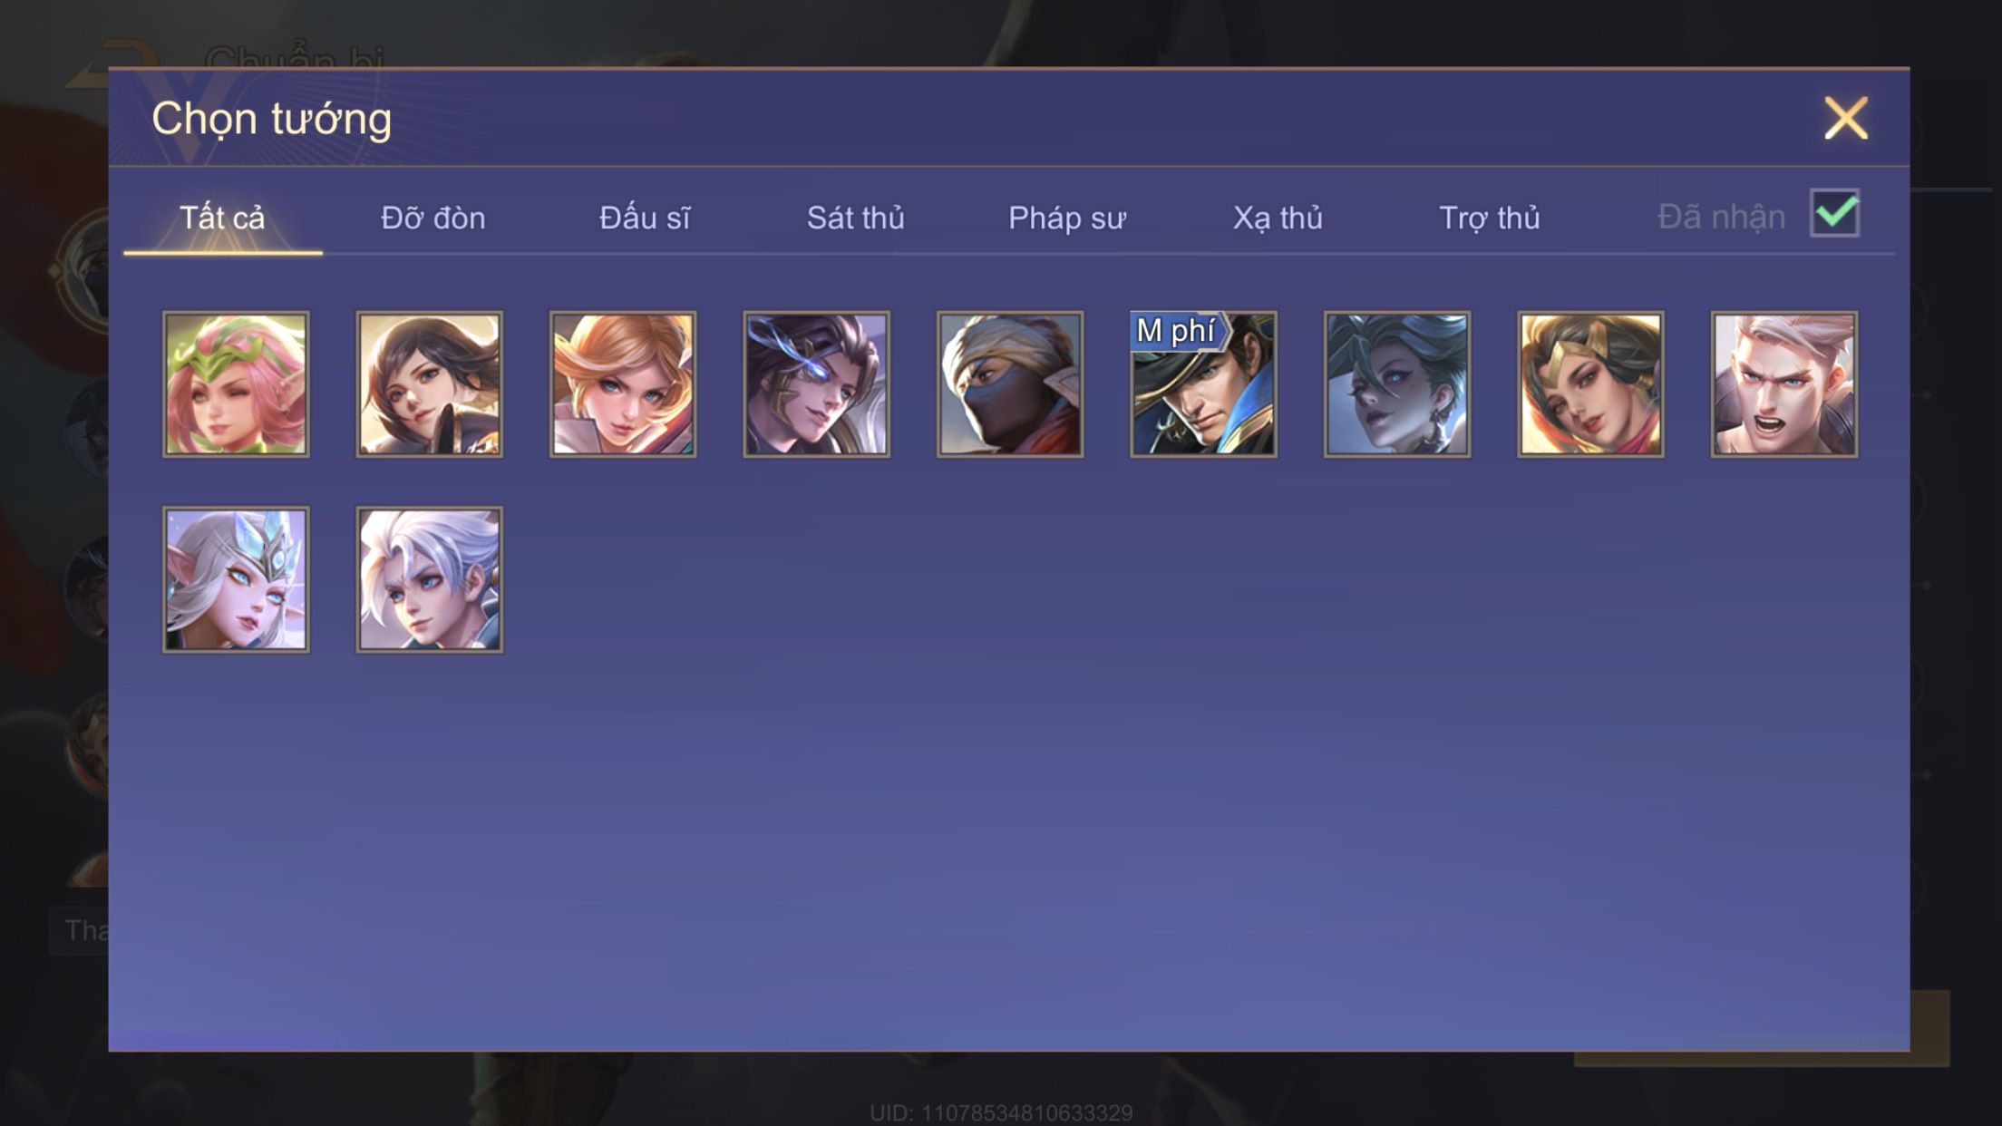This screenshot has width=2002, height=1126.
Task: Pick the teal-haired female hero portrait
Action: pos(1397,384)
